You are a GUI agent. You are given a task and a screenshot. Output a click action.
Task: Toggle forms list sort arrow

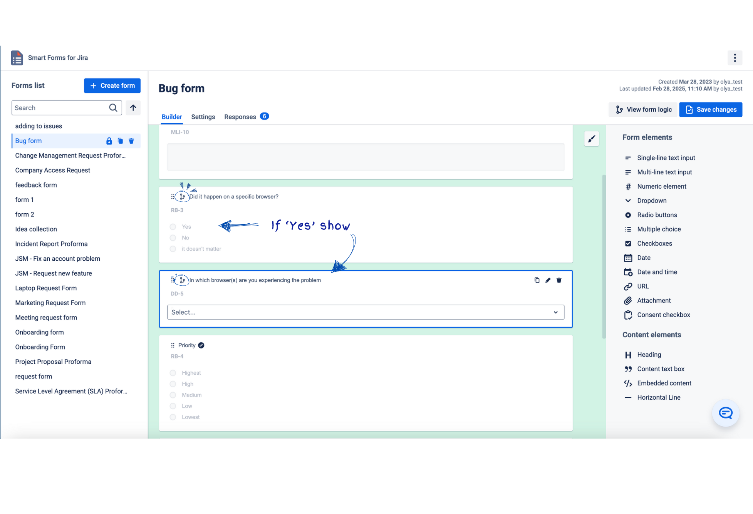(x=133, y=108)
